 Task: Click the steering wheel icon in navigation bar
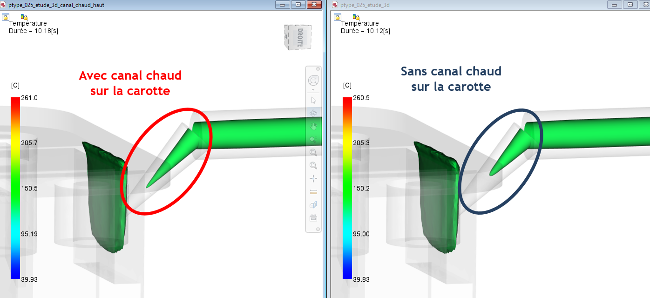[x=313, y=80]
